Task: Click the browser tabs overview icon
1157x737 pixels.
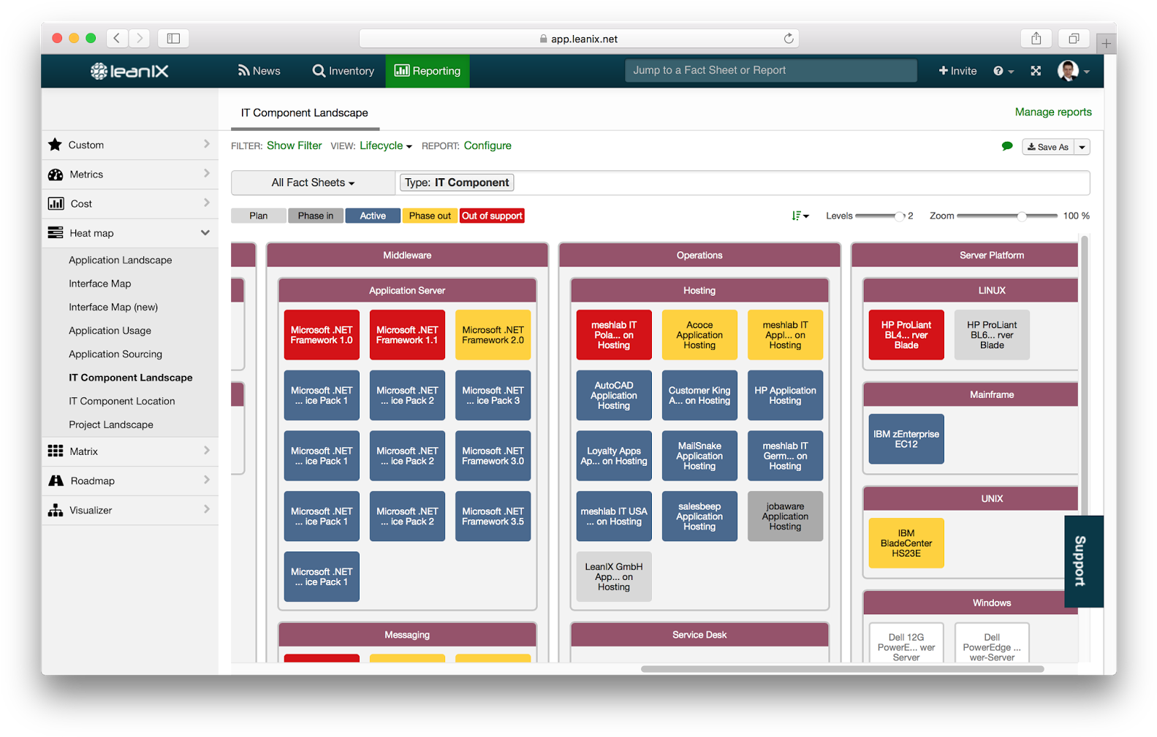Action: [x=1074, y=38]
